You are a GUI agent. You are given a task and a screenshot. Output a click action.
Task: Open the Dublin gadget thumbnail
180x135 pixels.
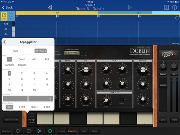pyautogui.click(x=169, y=54)
